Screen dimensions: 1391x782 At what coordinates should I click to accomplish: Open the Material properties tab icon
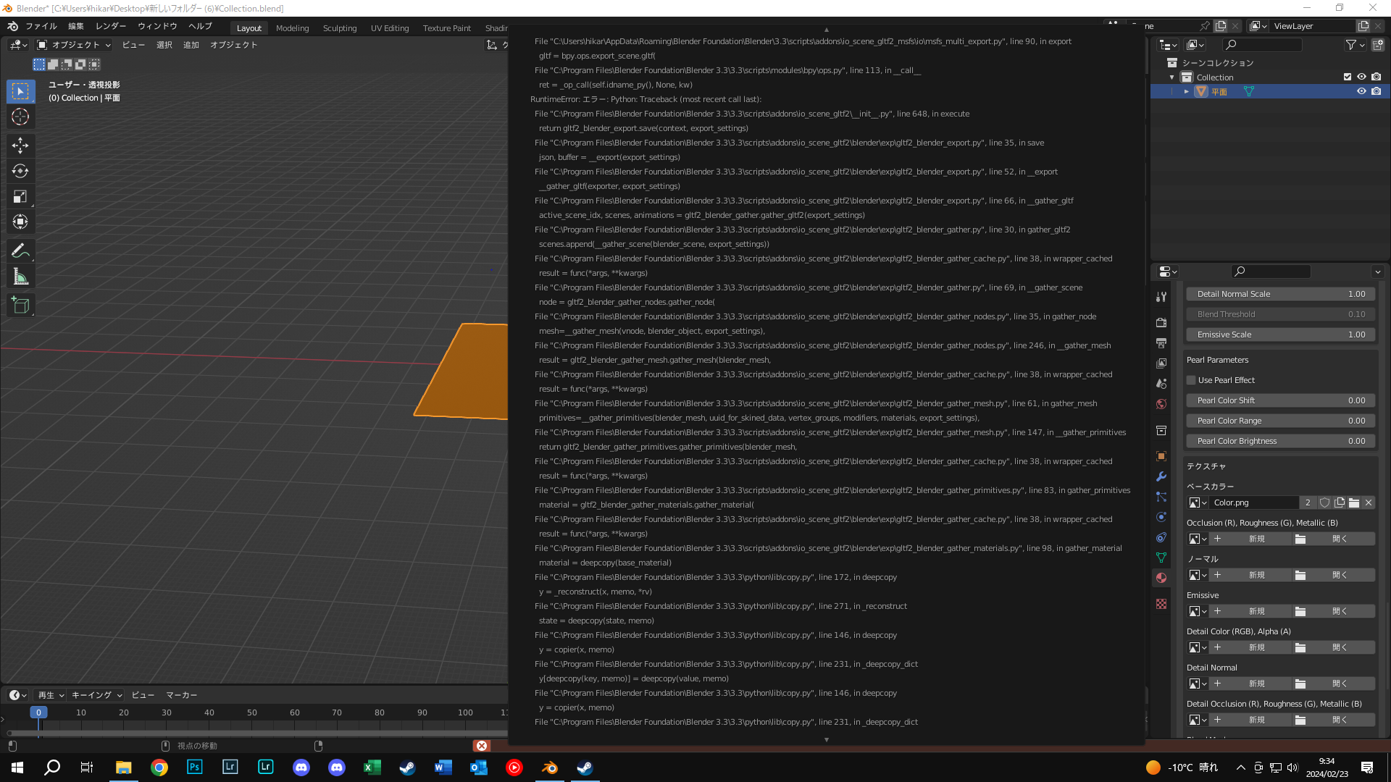pos(1161,578)
